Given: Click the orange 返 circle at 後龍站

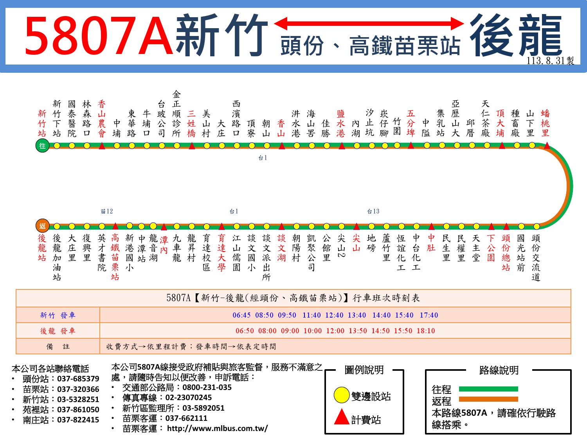Looking at the screenshot, I should coord(42,226).
